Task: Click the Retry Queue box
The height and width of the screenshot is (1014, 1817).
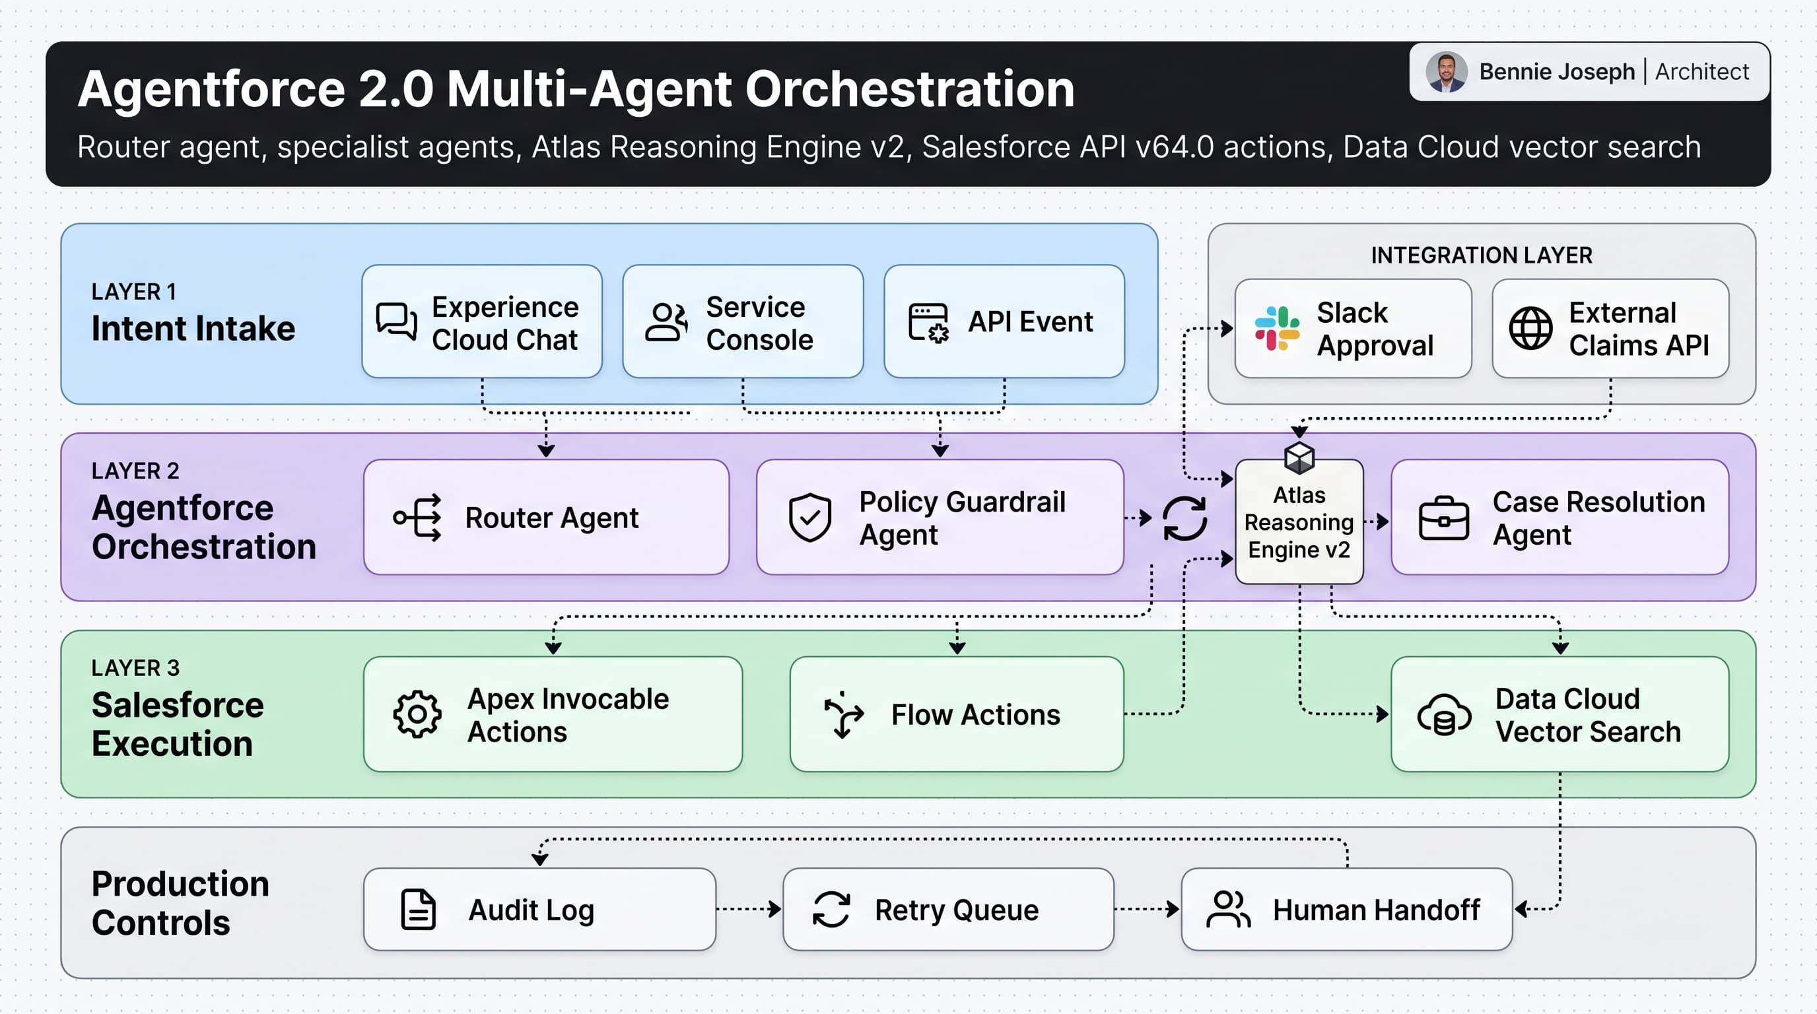Action: pos(948,910)
